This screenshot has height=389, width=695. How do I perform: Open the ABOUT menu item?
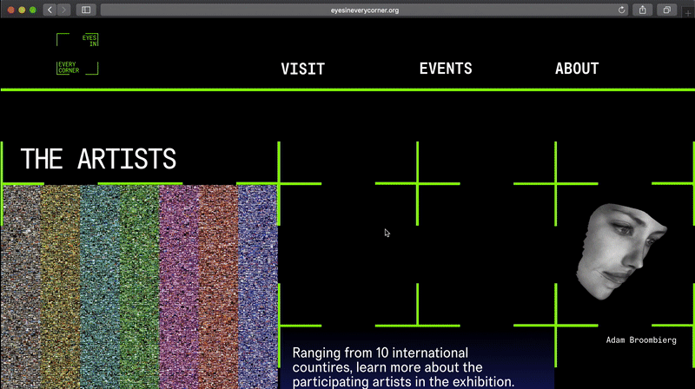[x=577, y=69]
